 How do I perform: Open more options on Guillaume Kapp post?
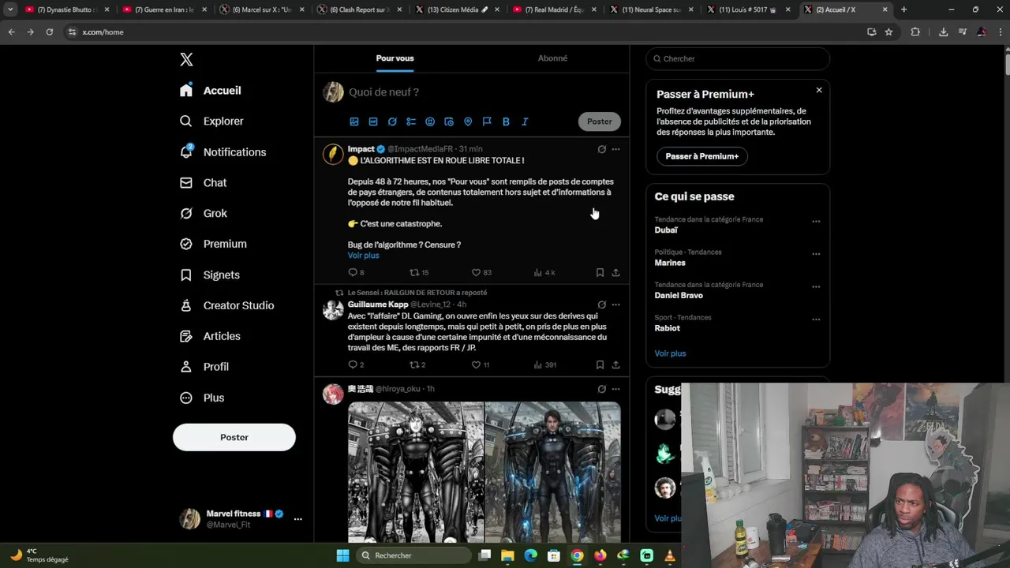coord(616,305)
